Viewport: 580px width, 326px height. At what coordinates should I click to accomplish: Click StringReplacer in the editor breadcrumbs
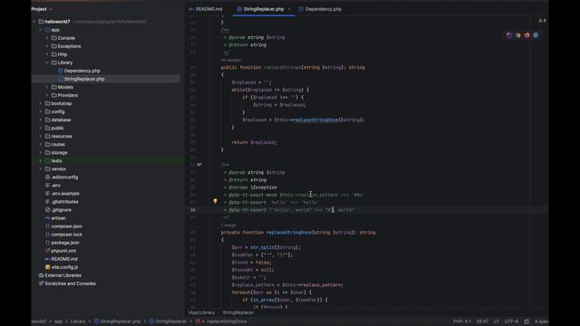coord(237,312)
